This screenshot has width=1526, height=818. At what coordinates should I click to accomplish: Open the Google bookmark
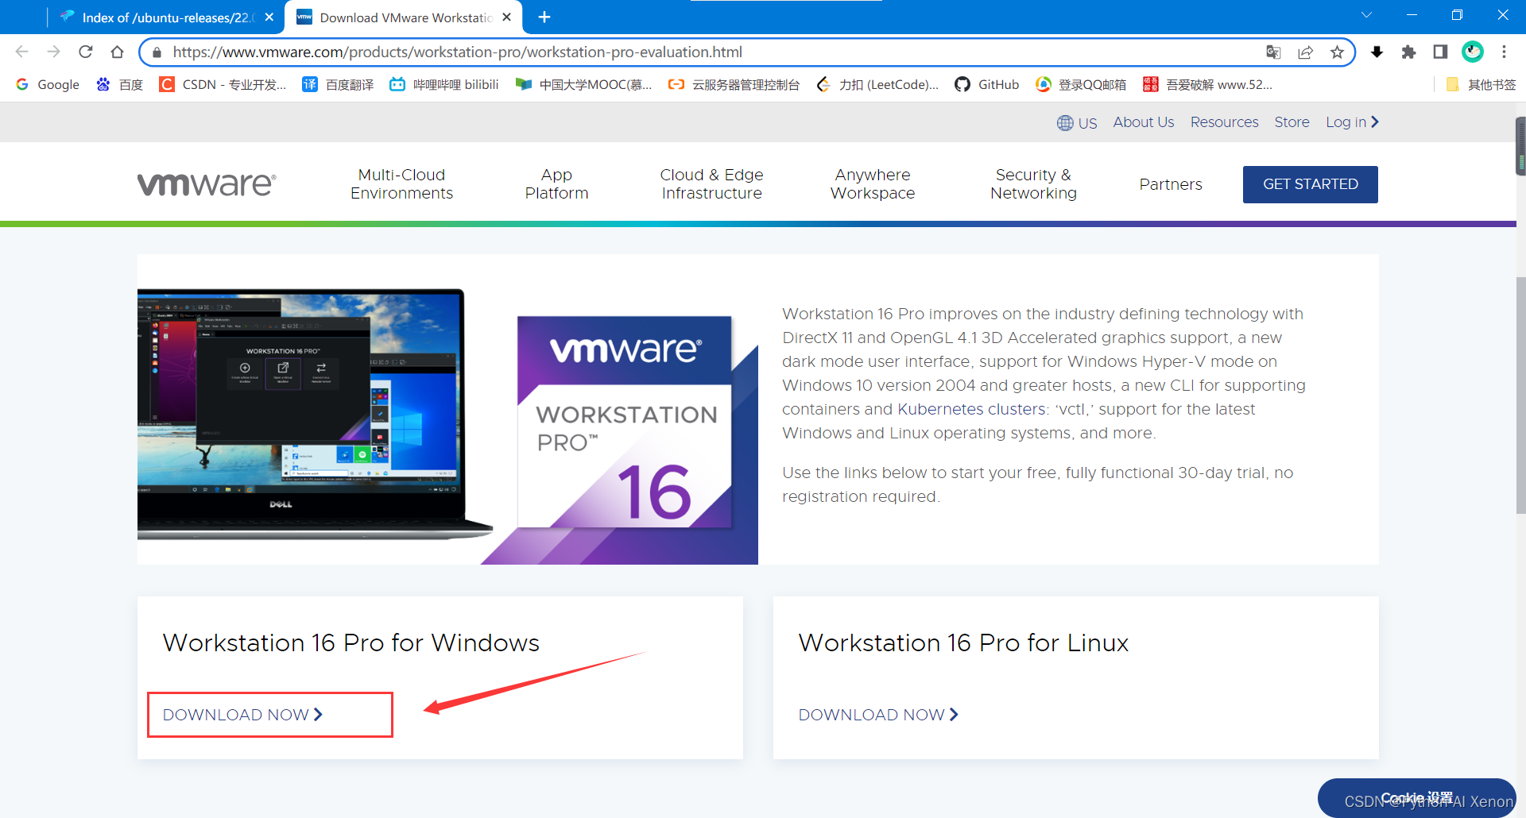point(48,85)
